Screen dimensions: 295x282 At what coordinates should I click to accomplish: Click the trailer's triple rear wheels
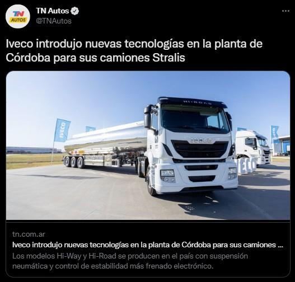tap(74, 162)
